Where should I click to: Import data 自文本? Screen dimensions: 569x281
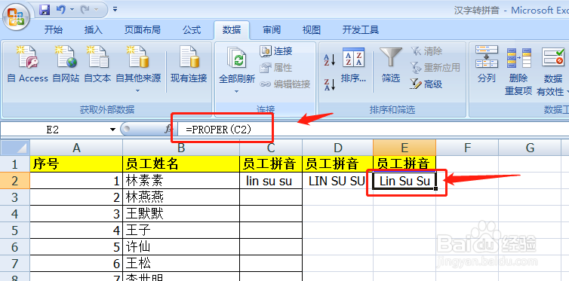(97, 64)
